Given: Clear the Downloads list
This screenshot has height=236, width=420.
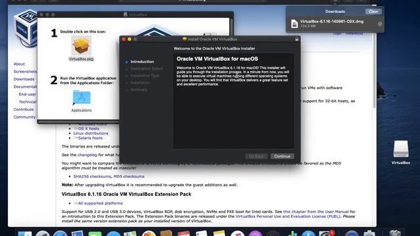Looking at the screenshot, I should point(373,12).
